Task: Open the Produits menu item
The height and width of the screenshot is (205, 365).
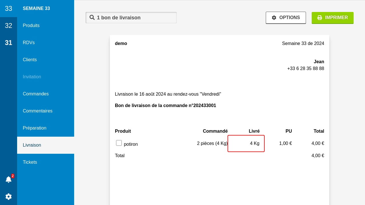Action: pos(31,26)
